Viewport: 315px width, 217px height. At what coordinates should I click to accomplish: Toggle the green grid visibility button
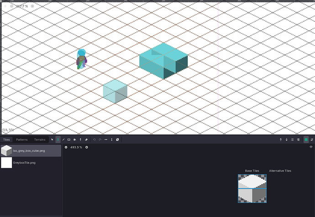(306, 139)
